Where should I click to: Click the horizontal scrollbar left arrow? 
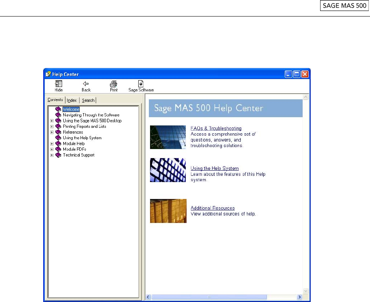(148, 297)
